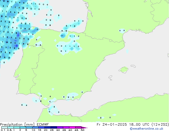Click the dark blue 12 mm precipitation cell
Viewport: 169px width, 131px height.
(7, 42)
